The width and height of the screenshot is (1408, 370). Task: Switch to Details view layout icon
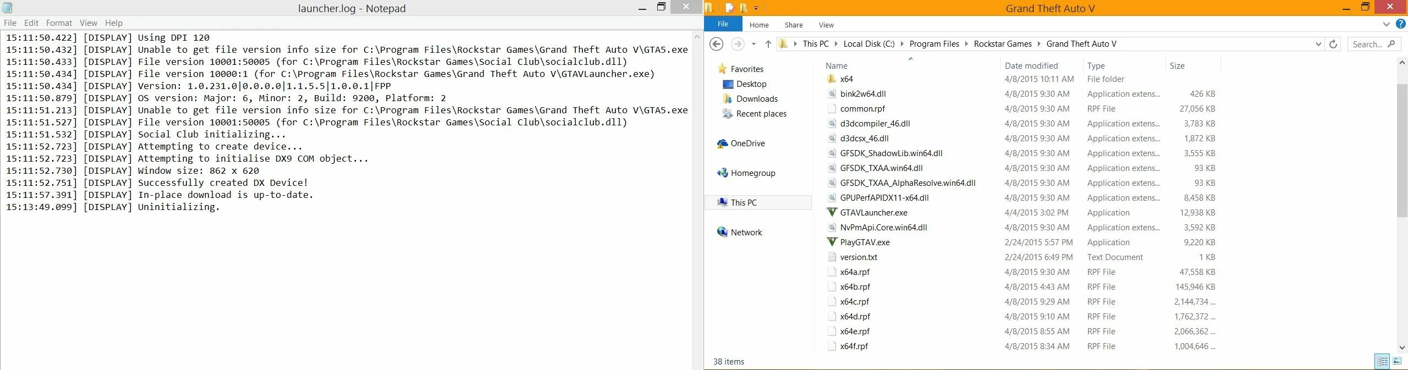[x=1382, y=361]
